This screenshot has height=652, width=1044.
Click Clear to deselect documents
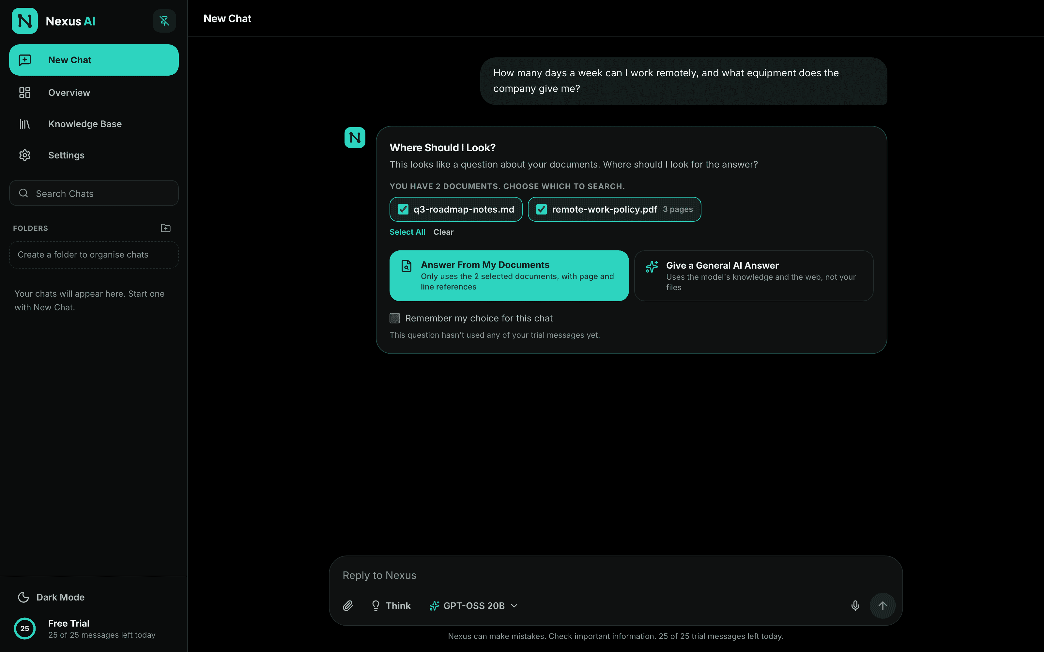tap(443, 232)
